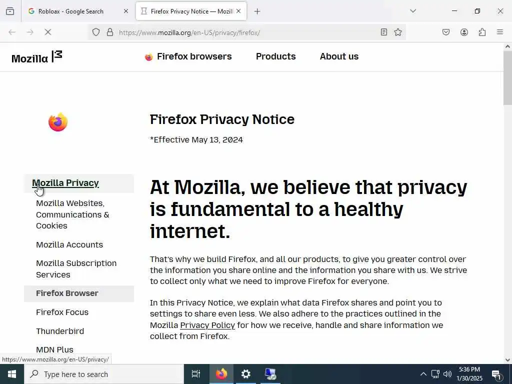Open reader view icon in address bar
The image size is (512, 384).
tap(383, 32)
